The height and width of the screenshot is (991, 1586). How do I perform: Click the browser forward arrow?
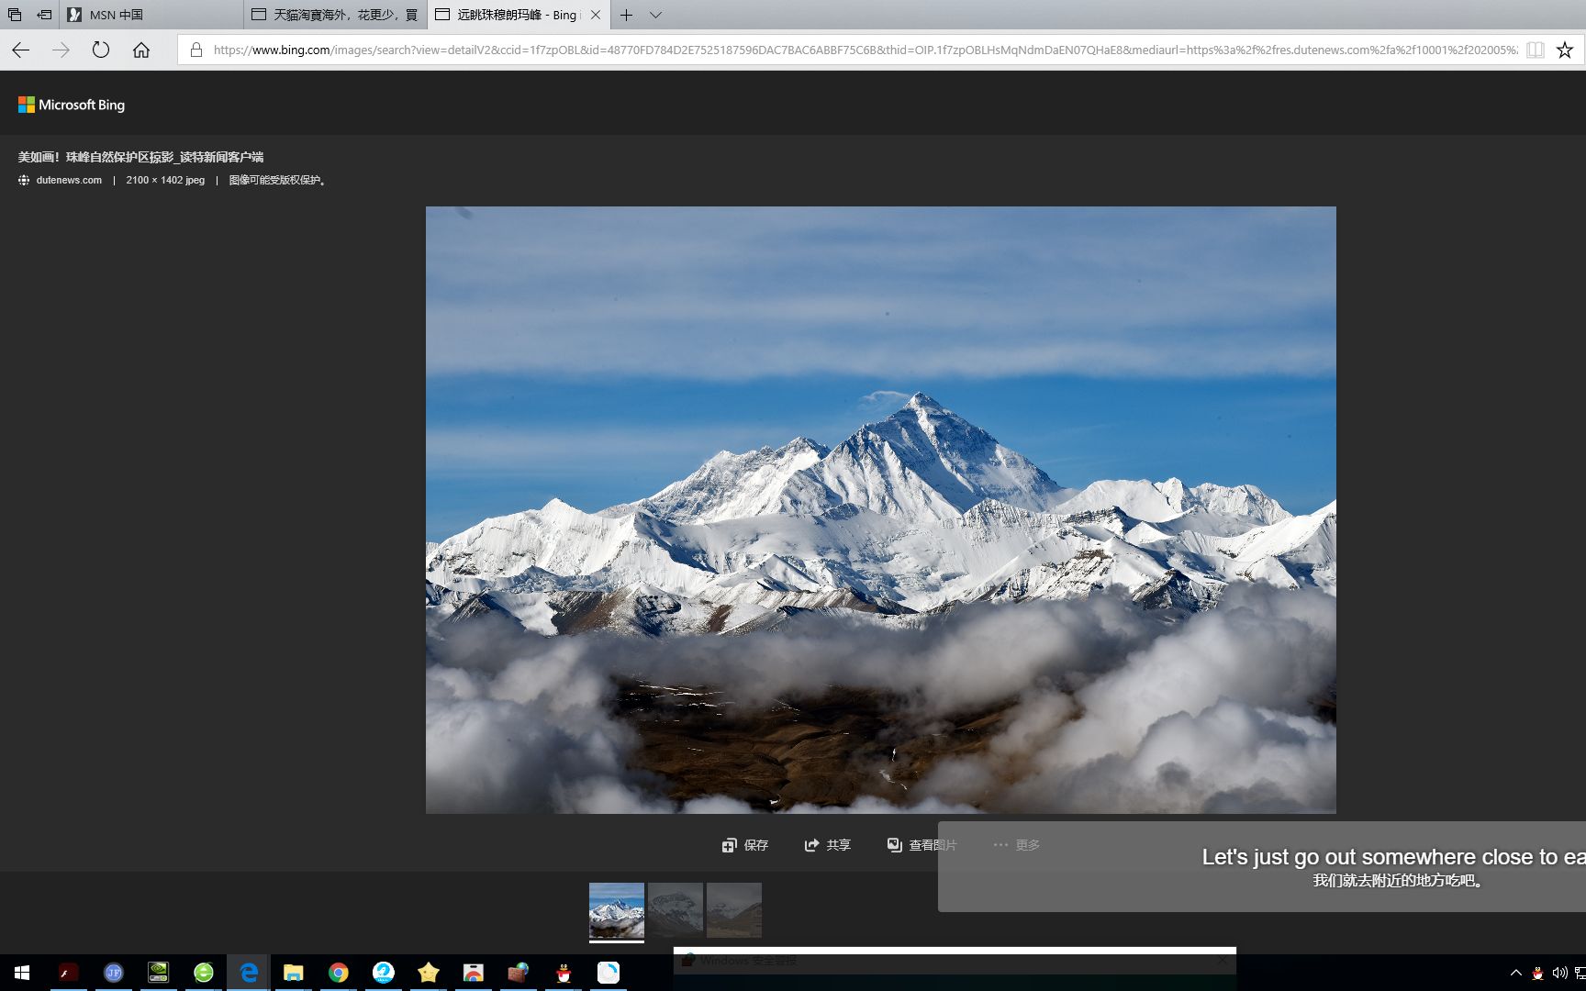pyautogui.click(x=61, y=50)
